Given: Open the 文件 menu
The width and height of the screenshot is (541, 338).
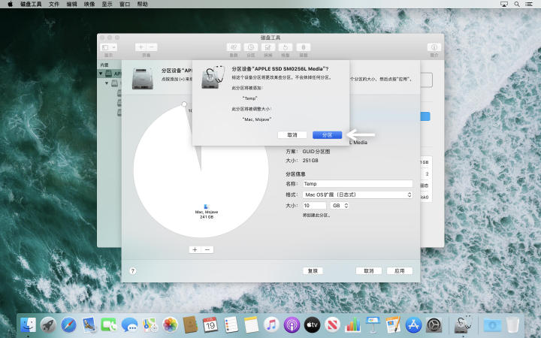Looking at the screenshot, I should pos(54,5).
